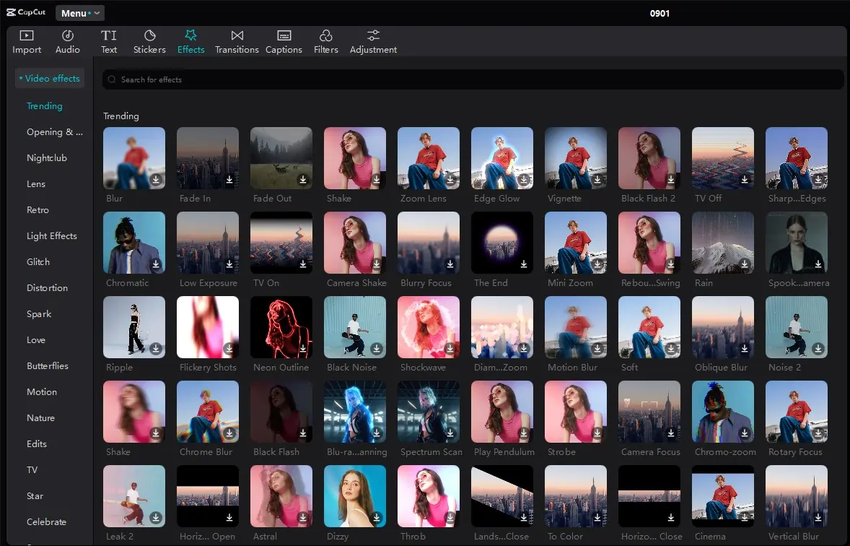Select the Effects tab
Screen dimensions: 850x546
190,42
